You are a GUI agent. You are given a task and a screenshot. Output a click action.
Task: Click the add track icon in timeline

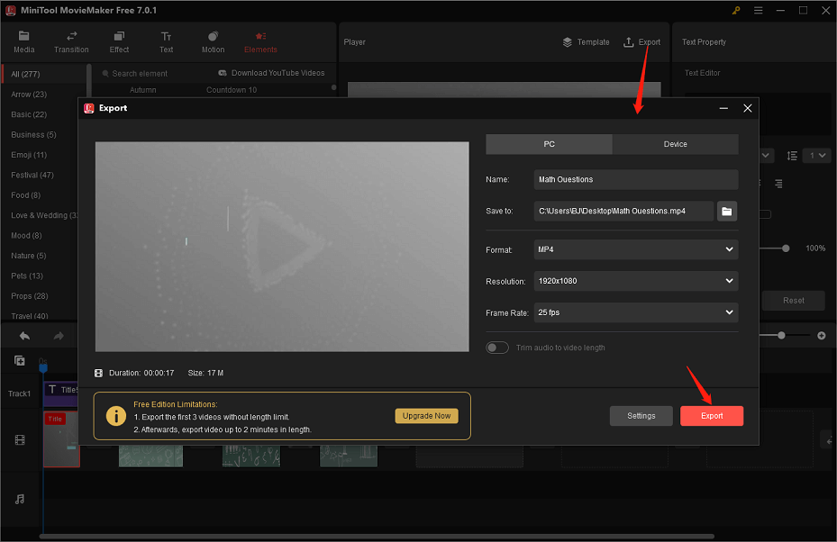[x=19, y=361]
